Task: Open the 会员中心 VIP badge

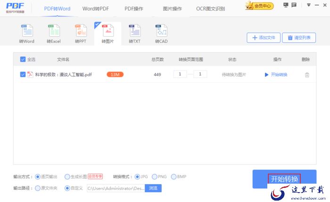Action: click(x=259, y=6)
